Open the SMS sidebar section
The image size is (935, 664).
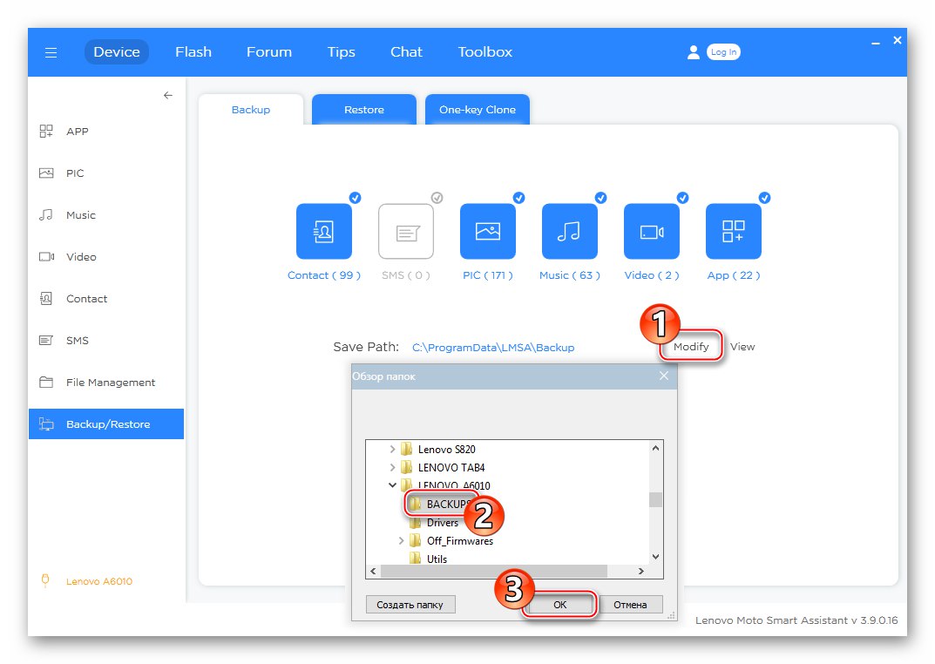click(106, 341)
